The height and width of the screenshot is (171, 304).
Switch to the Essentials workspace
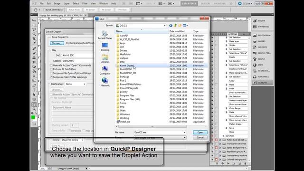coord(189,3)
